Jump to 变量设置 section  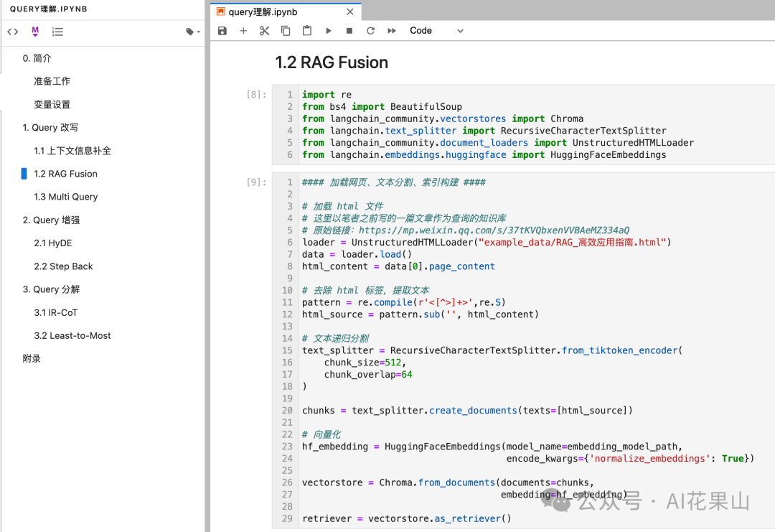[x=52, y=104]
